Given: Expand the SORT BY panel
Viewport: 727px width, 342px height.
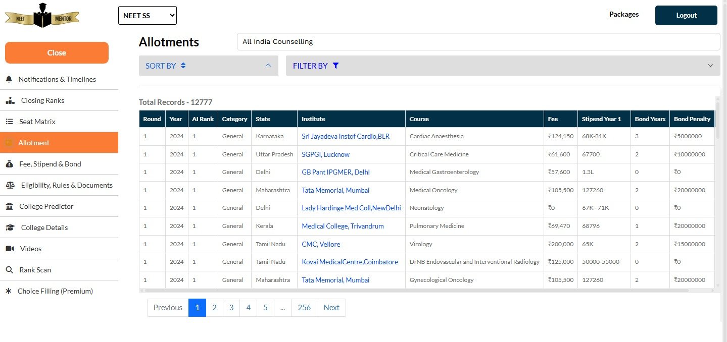Looking at the screenshot, I should [208, 66].
